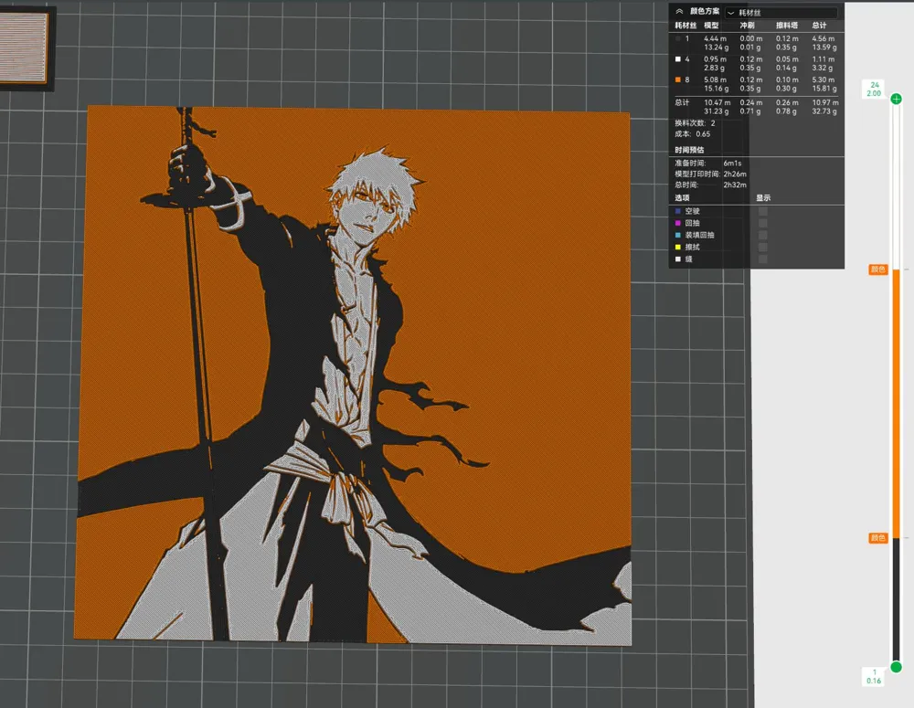The width and height of the screenshot is (914, 708).
Task: Click the 冲刷 column header
Action: pos(748,26)
